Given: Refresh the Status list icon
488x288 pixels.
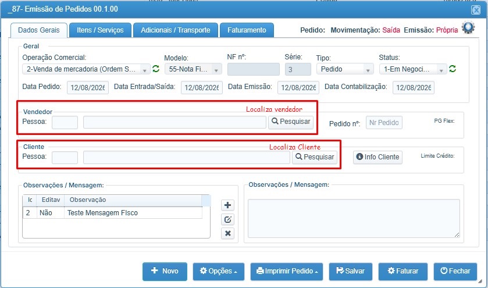Looking at the screenshot, I should tap(453, 69).
